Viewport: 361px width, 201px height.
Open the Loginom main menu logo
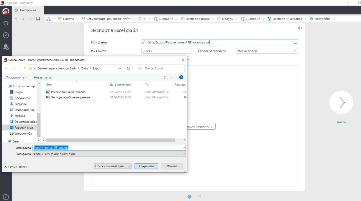tap(6, 12)
